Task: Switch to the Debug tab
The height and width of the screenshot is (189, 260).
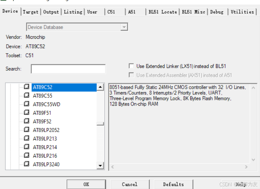Action: click(218, 12)
